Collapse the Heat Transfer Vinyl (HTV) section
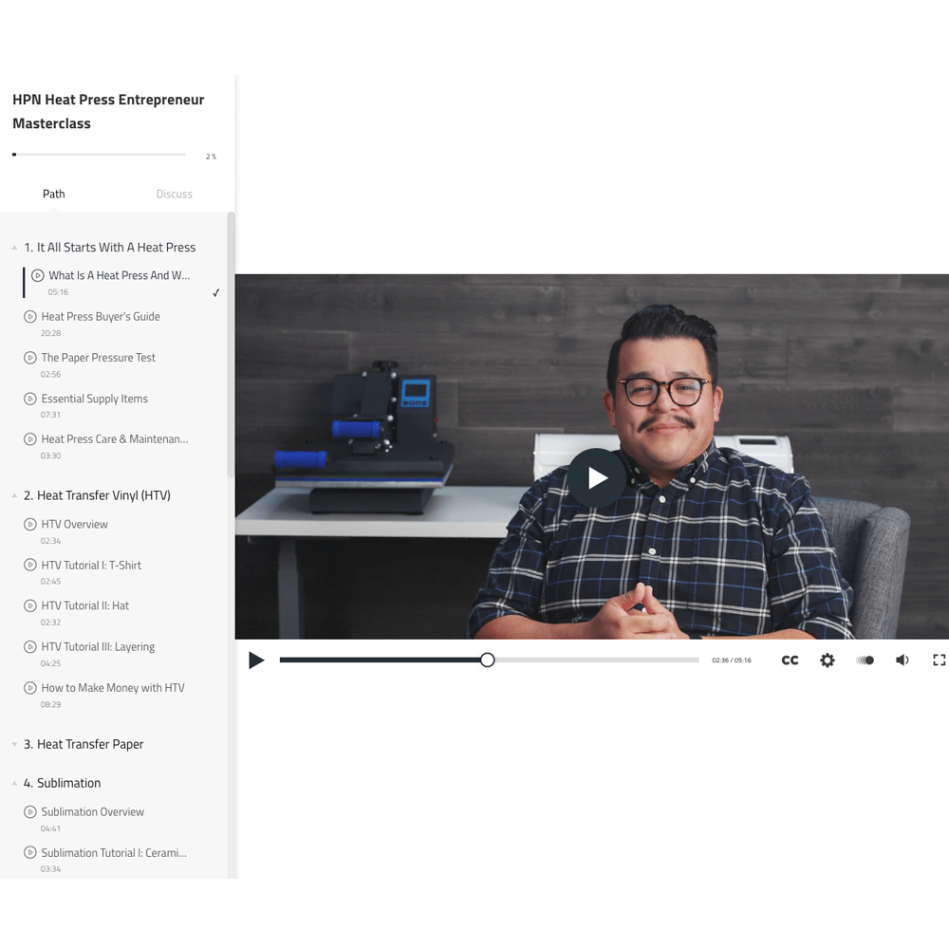949x949 pixels. click(x=14, y=495)
